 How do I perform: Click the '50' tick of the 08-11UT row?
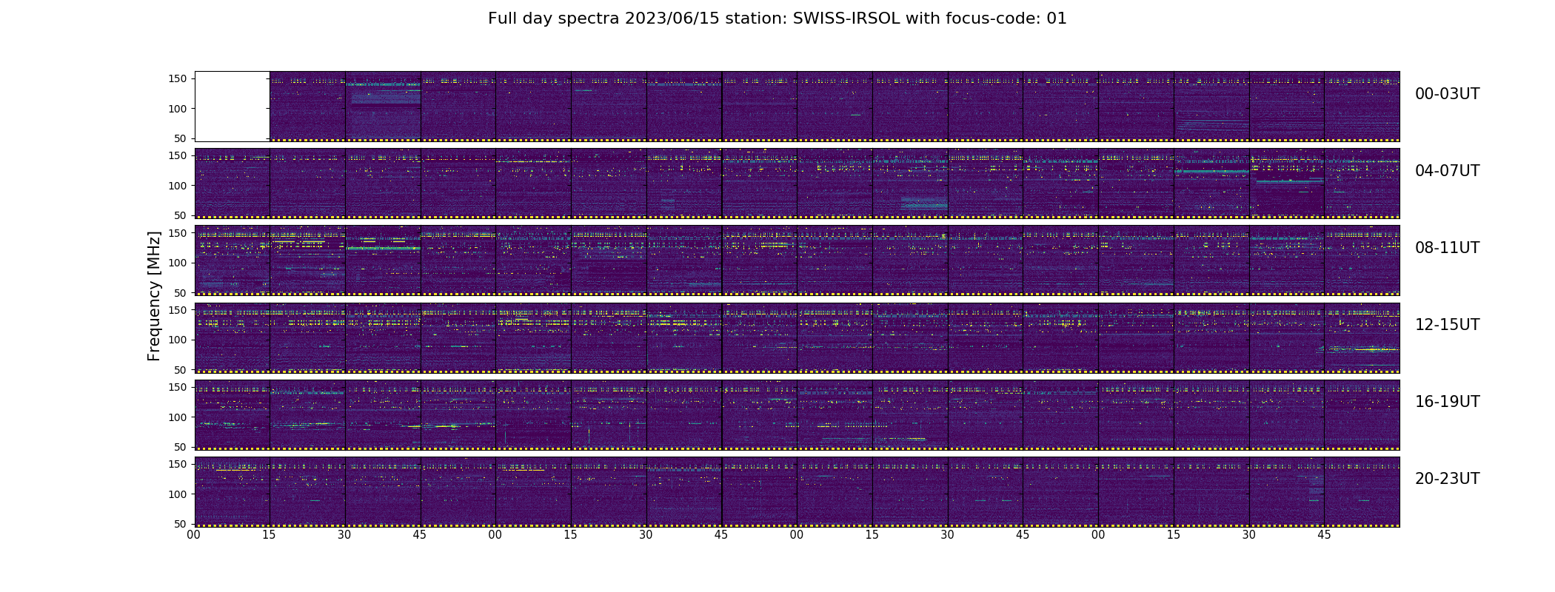(x=181, y=292)
